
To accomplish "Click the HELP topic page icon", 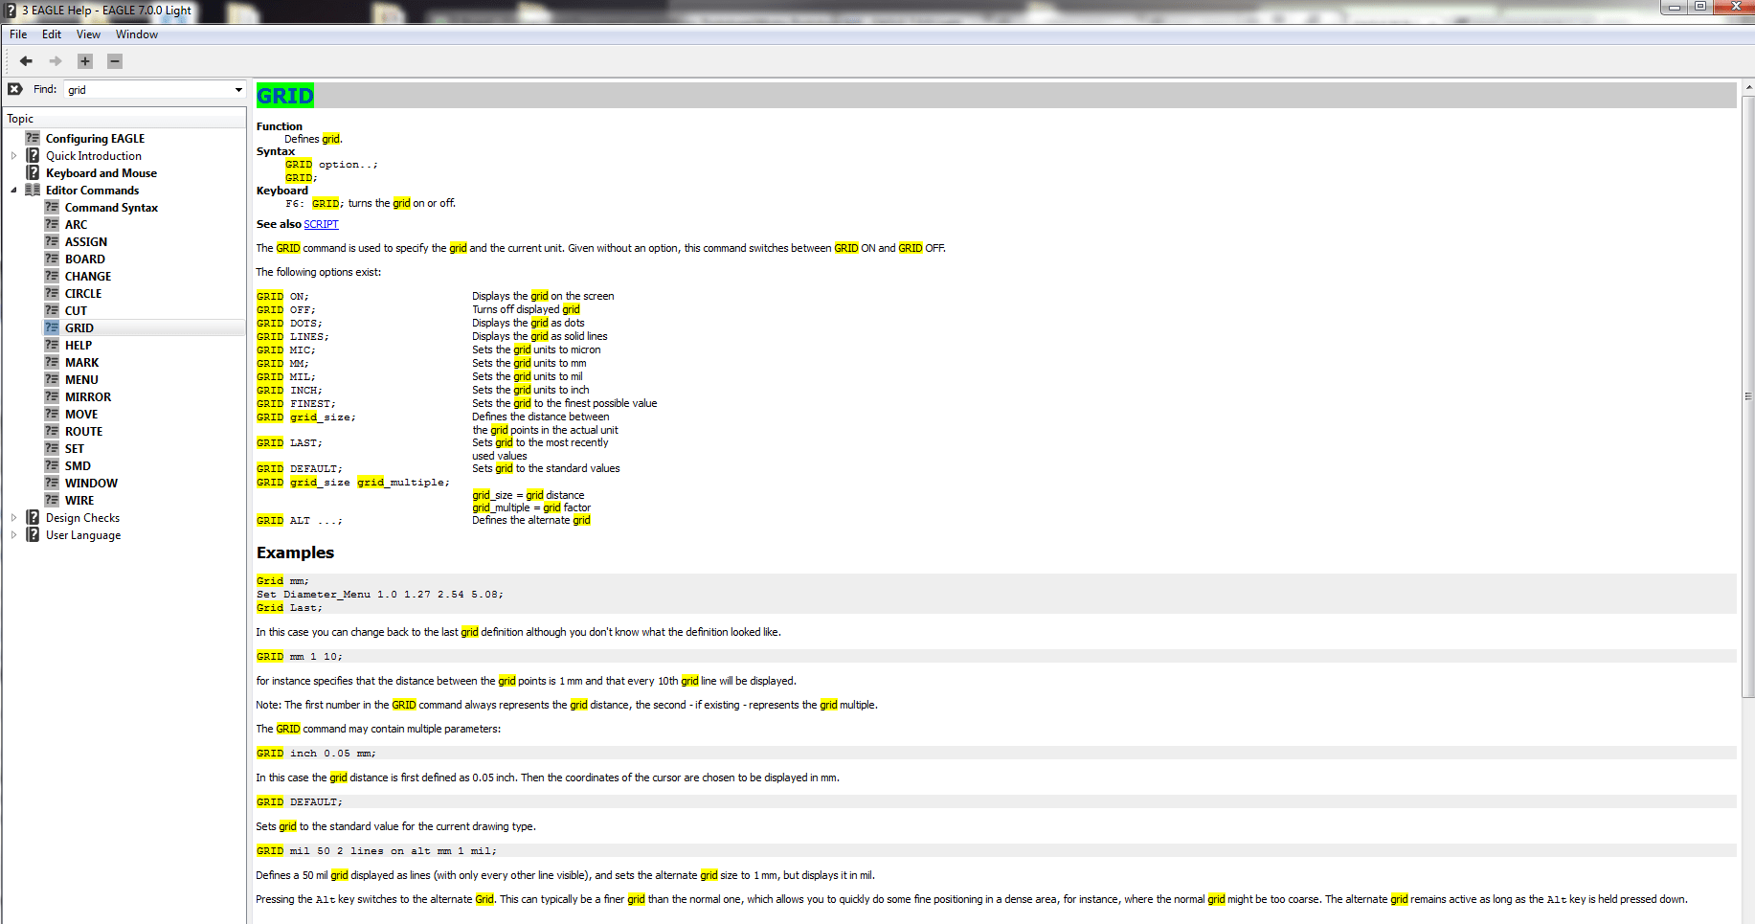I will tap(52, 345).
